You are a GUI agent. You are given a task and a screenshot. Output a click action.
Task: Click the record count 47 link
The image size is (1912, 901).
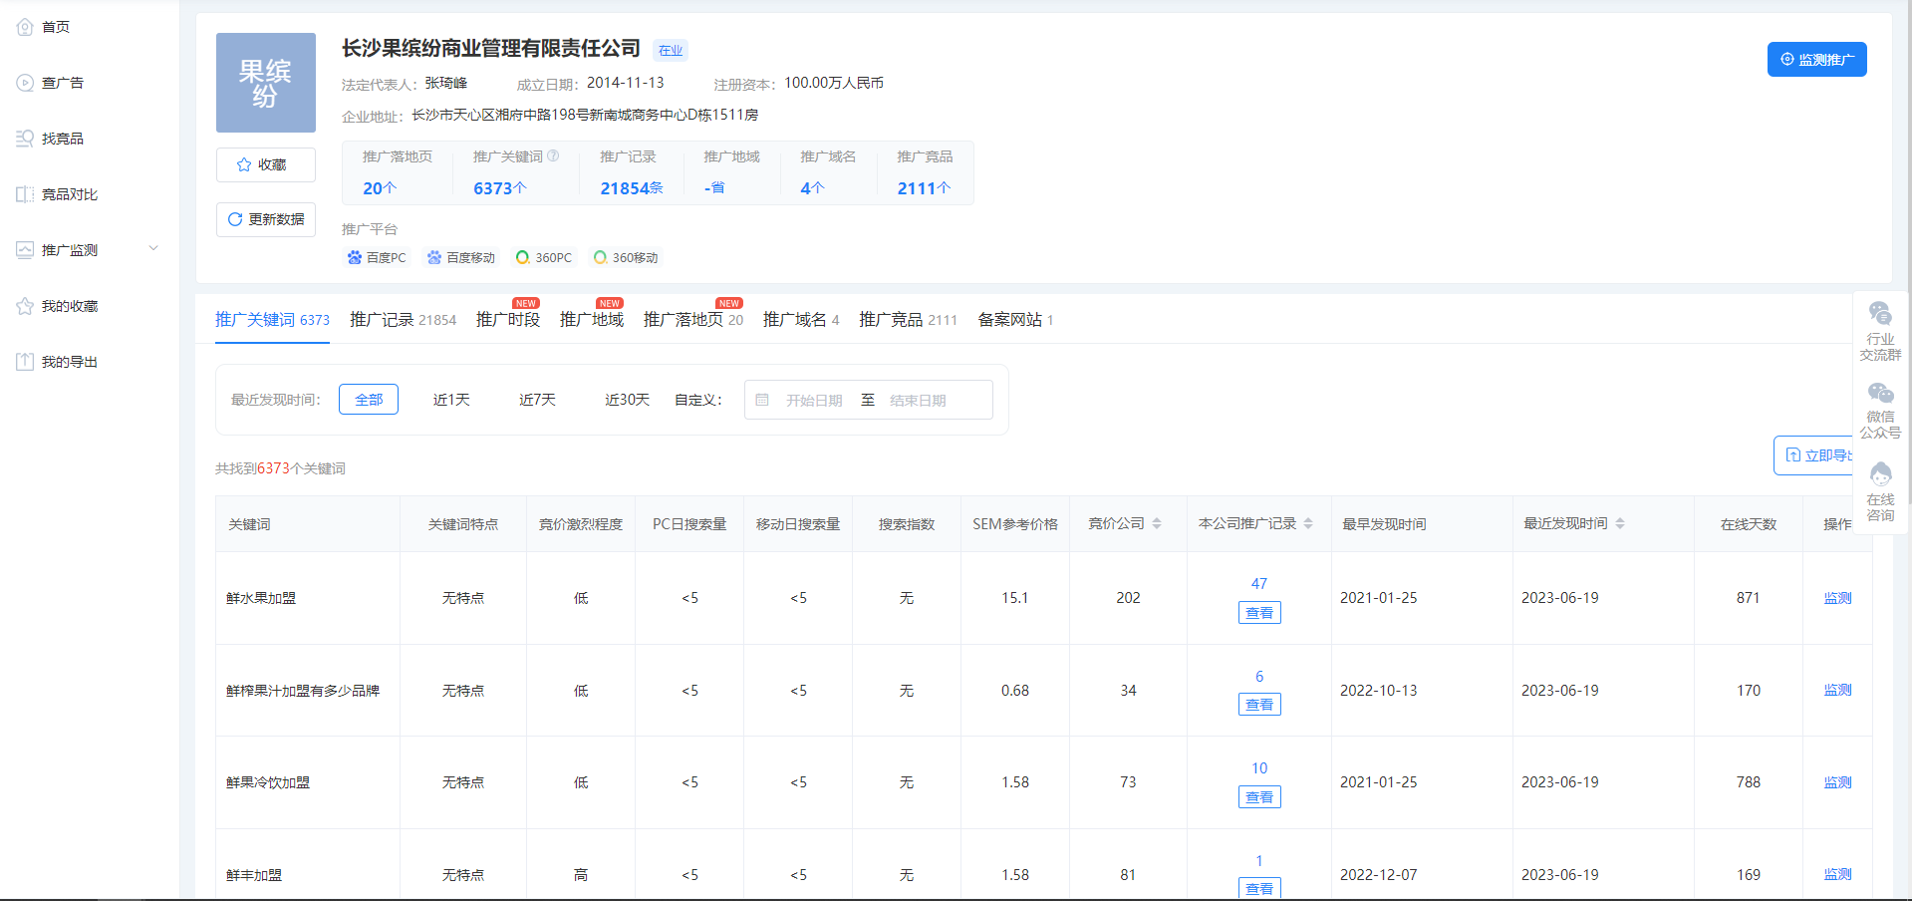pyautogui.click(x=1259, y=584)
